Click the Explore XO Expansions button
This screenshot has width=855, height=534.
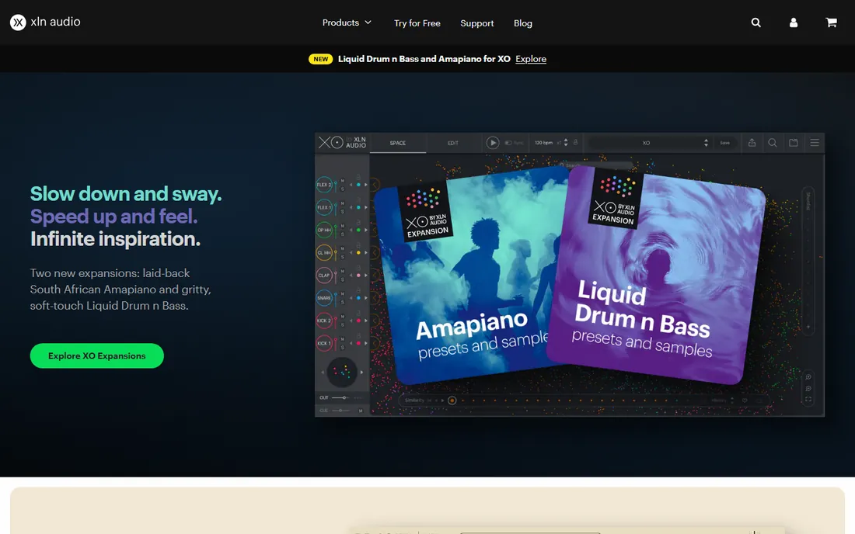(x=96, y=355)
